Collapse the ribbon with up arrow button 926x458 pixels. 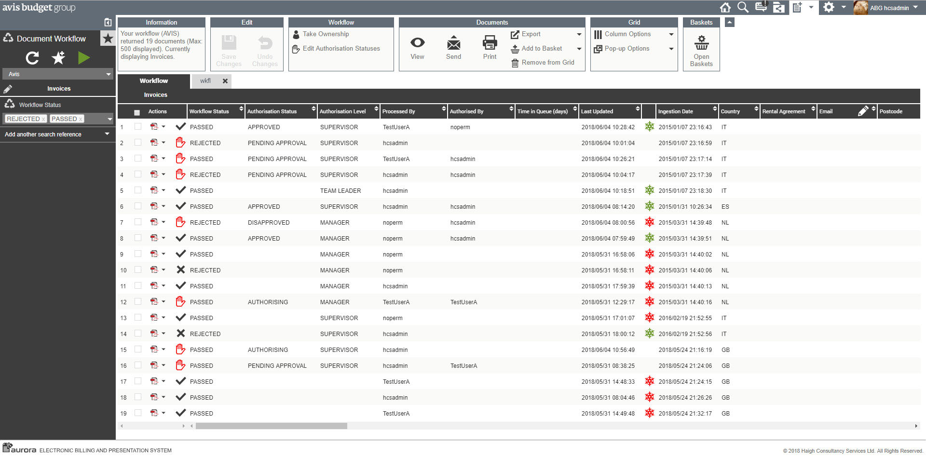point(730,22)
